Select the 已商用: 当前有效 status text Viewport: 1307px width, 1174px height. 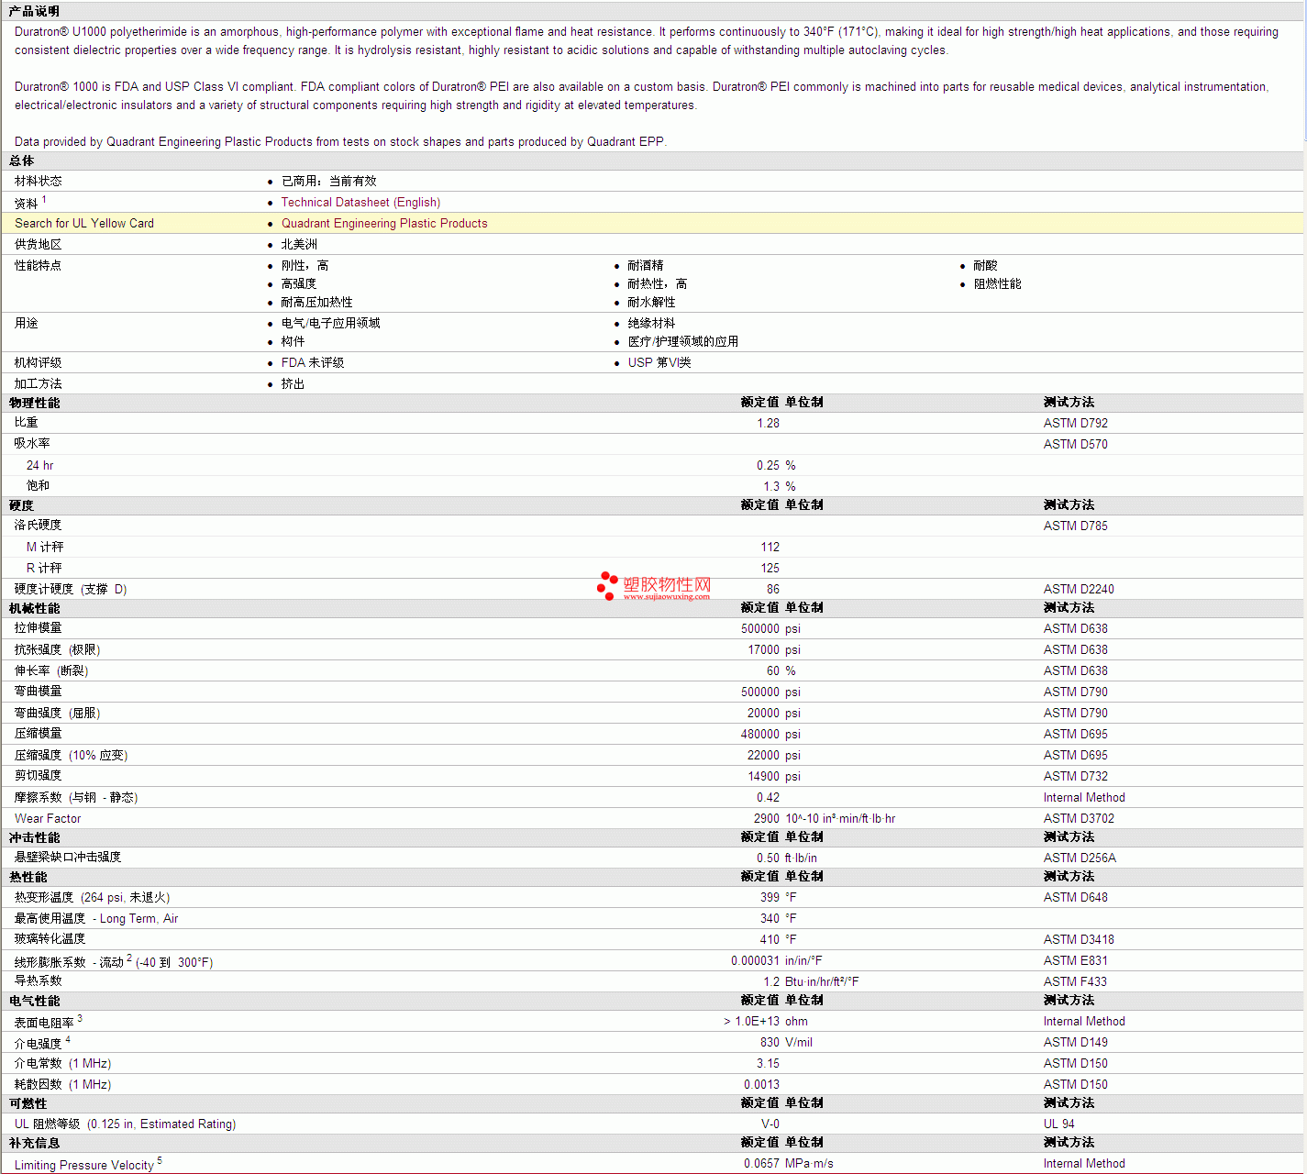[329, 182]
